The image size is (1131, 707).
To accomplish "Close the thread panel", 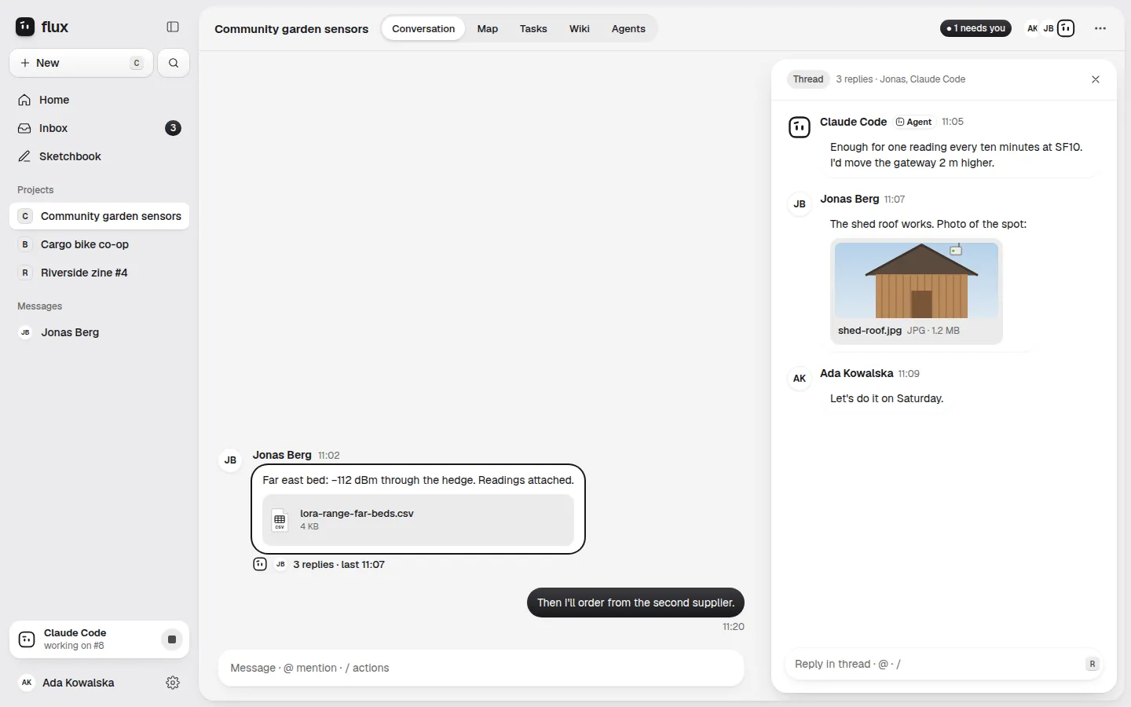I will [1096, 79].
